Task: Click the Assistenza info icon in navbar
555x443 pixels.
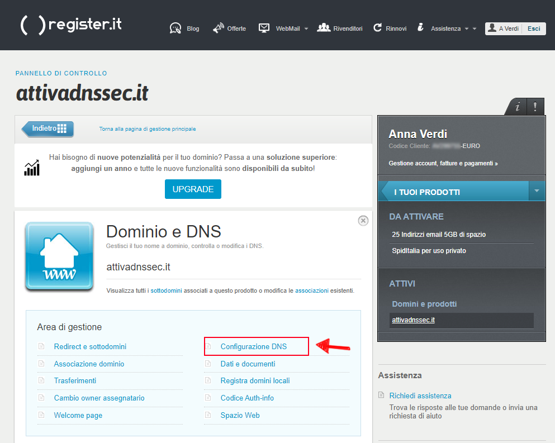Action: [x=420, y=28]
